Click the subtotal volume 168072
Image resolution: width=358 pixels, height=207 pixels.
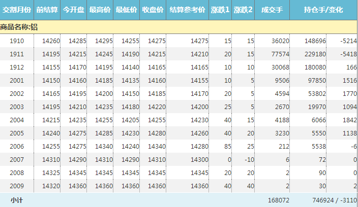point(279,200)
